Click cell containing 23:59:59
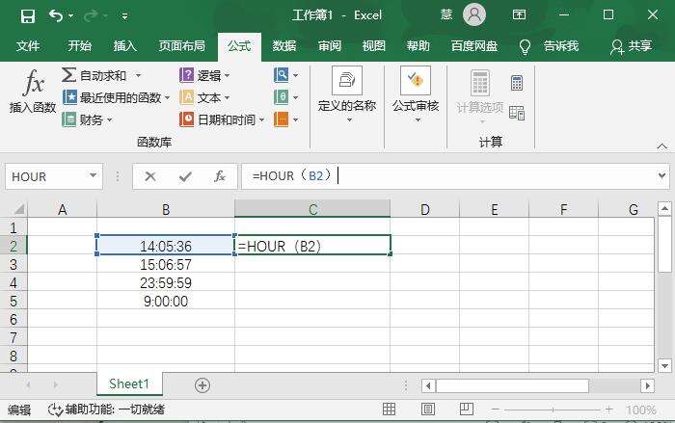675x423 pixels. (166, 283)
